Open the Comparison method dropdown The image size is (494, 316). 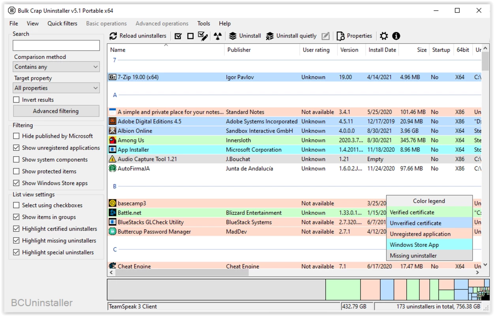56,67
